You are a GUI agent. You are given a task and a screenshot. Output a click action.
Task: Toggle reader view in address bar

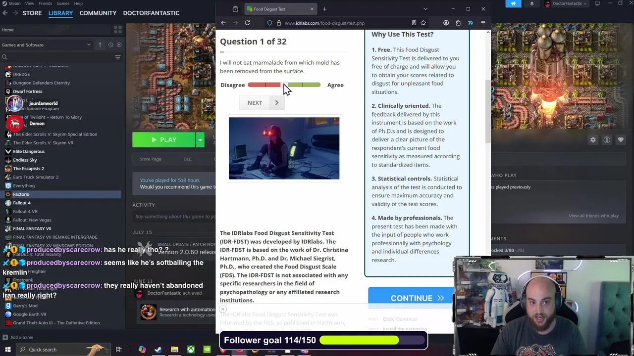click(414, 23)
